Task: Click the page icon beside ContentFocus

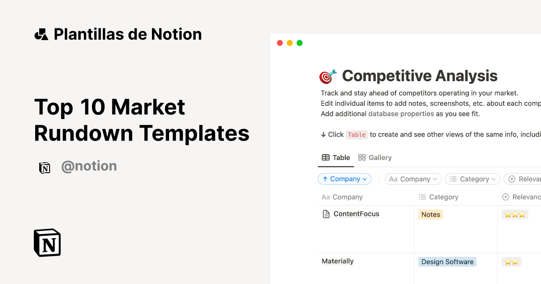Action: 326,214
